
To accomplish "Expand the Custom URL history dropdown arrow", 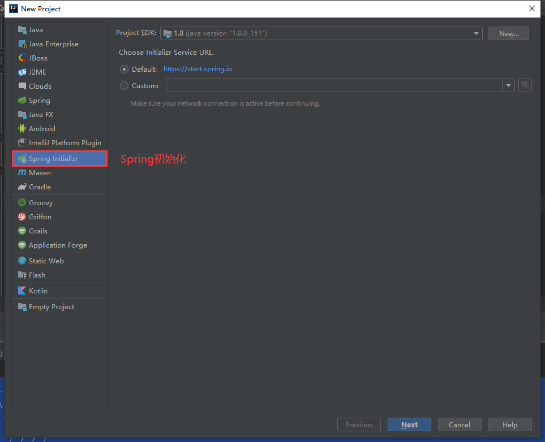I will click(x=508, y=85).
